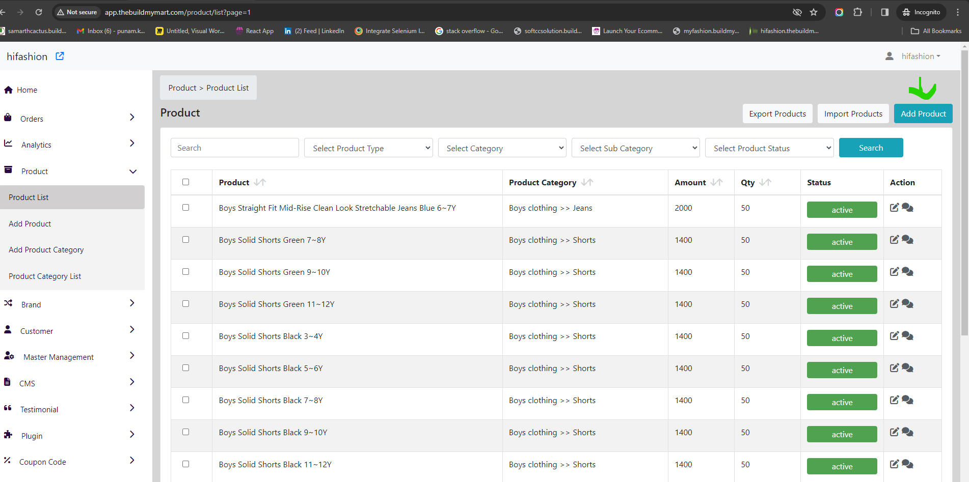Edit Boys Solid Shorts Green 7~8Y
The height and width of the screenshot is (482, 969).
tap(894, 240)
